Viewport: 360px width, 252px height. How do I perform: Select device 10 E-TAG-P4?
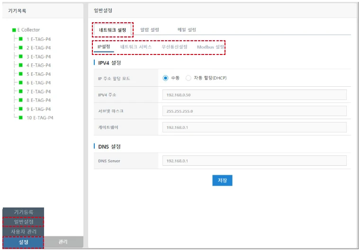pyautogui.click(x=40, y=118)
